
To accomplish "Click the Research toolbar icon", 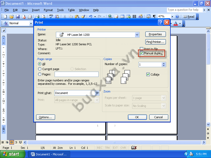I will (57, 17).
